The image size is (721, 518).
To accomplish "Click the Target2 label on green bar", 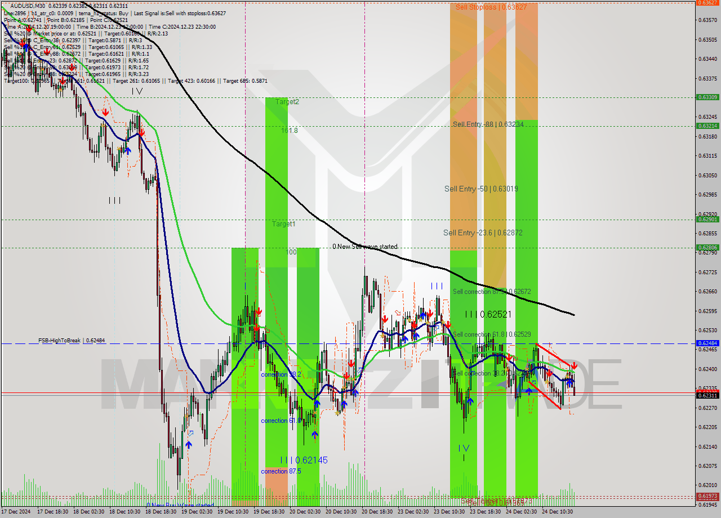I will 287,102.
